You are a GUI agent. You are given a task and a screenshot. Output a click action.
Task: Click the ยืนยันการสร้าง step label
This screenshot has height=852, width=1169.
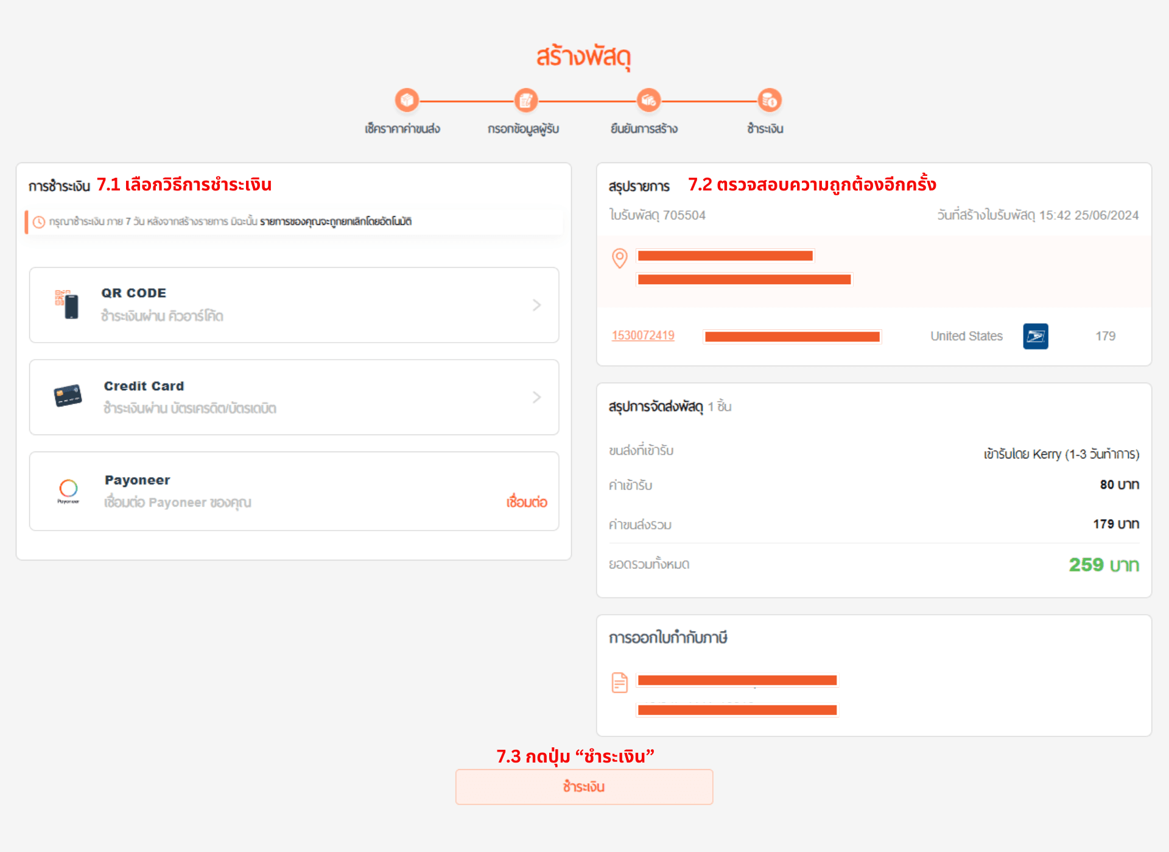point(644,128)
